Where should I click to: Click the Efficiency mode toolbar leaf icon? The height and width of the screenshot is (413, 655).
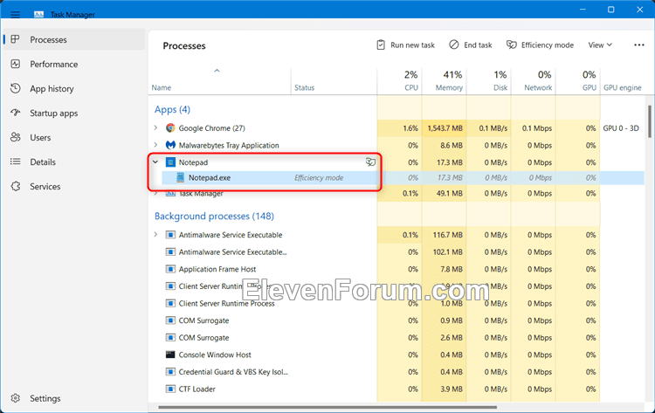pyautogui.click(x=511, y=45)
